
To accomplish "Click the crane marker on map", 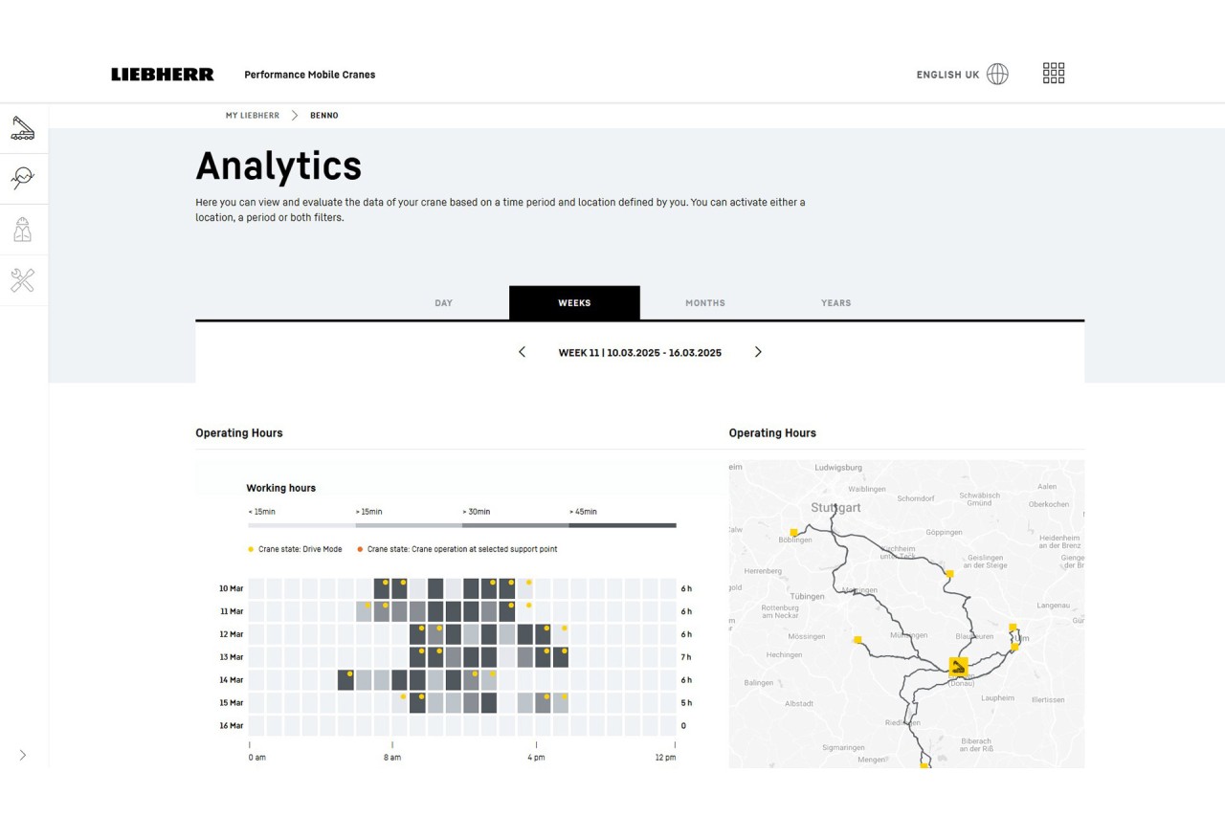I will 957,667.
